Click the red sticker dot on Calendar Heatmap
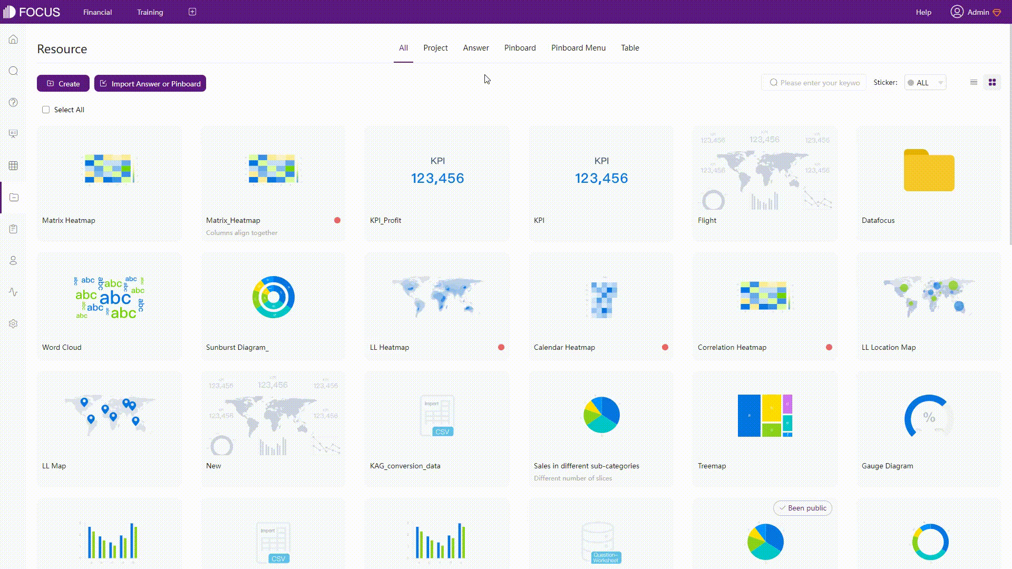This screenshot has width=1012, height=569. [665, 347]
